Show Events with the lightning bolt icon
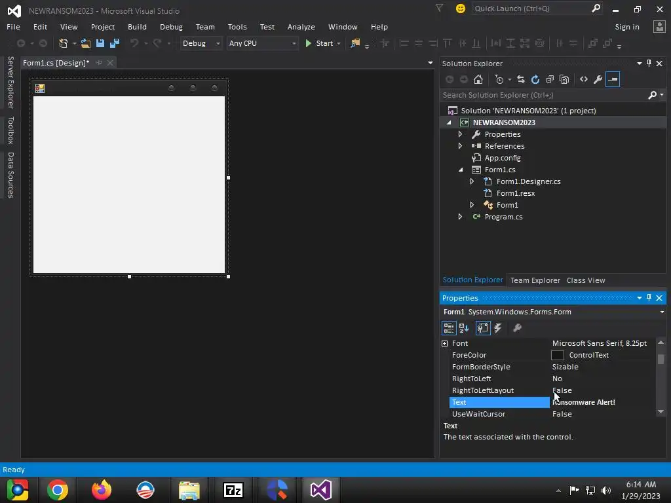 click(x=498, y=328)
